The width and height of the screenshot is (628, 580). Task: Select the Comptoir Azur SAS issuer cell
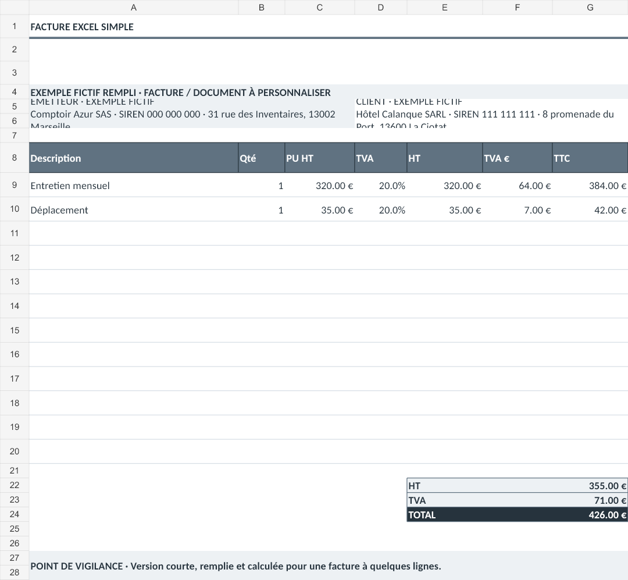192,114
